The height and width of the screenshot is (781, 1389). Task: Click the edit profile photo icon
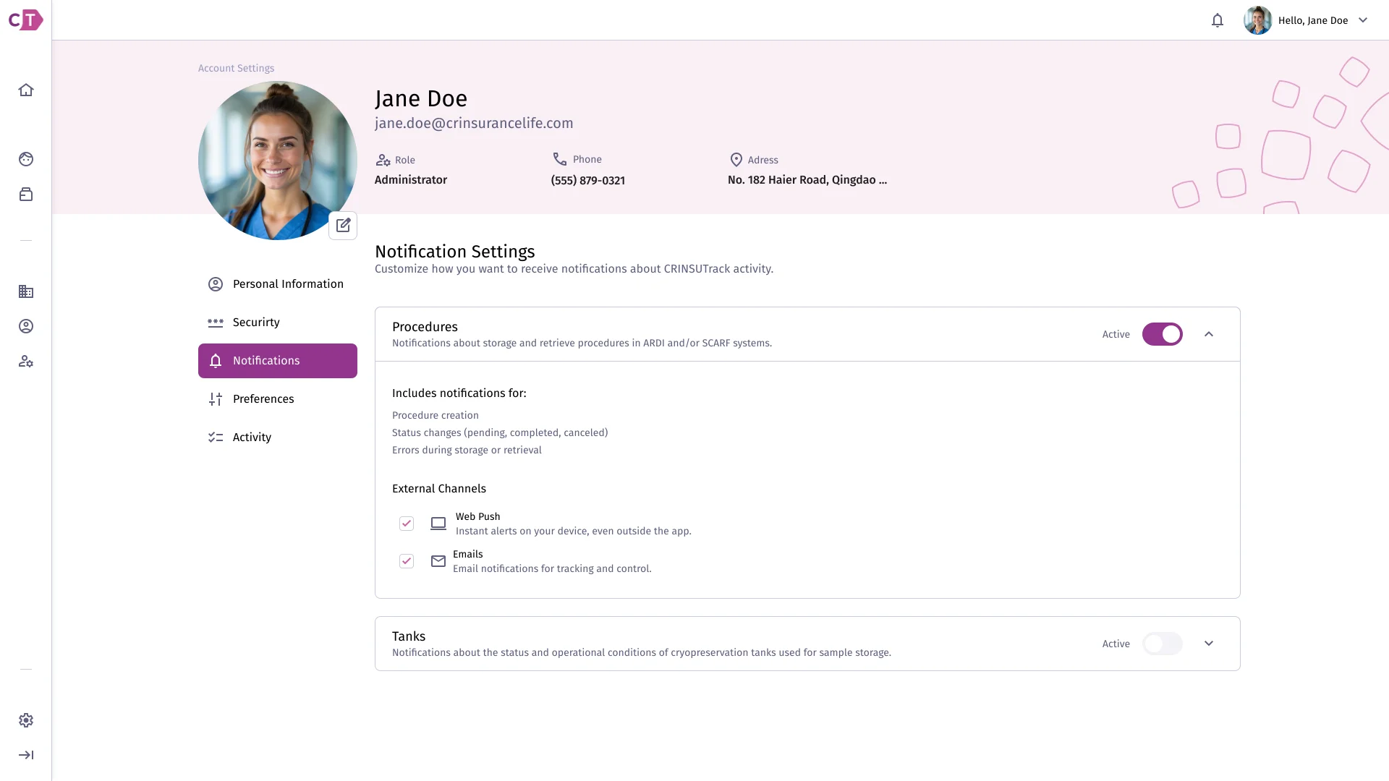pos(343,225)
